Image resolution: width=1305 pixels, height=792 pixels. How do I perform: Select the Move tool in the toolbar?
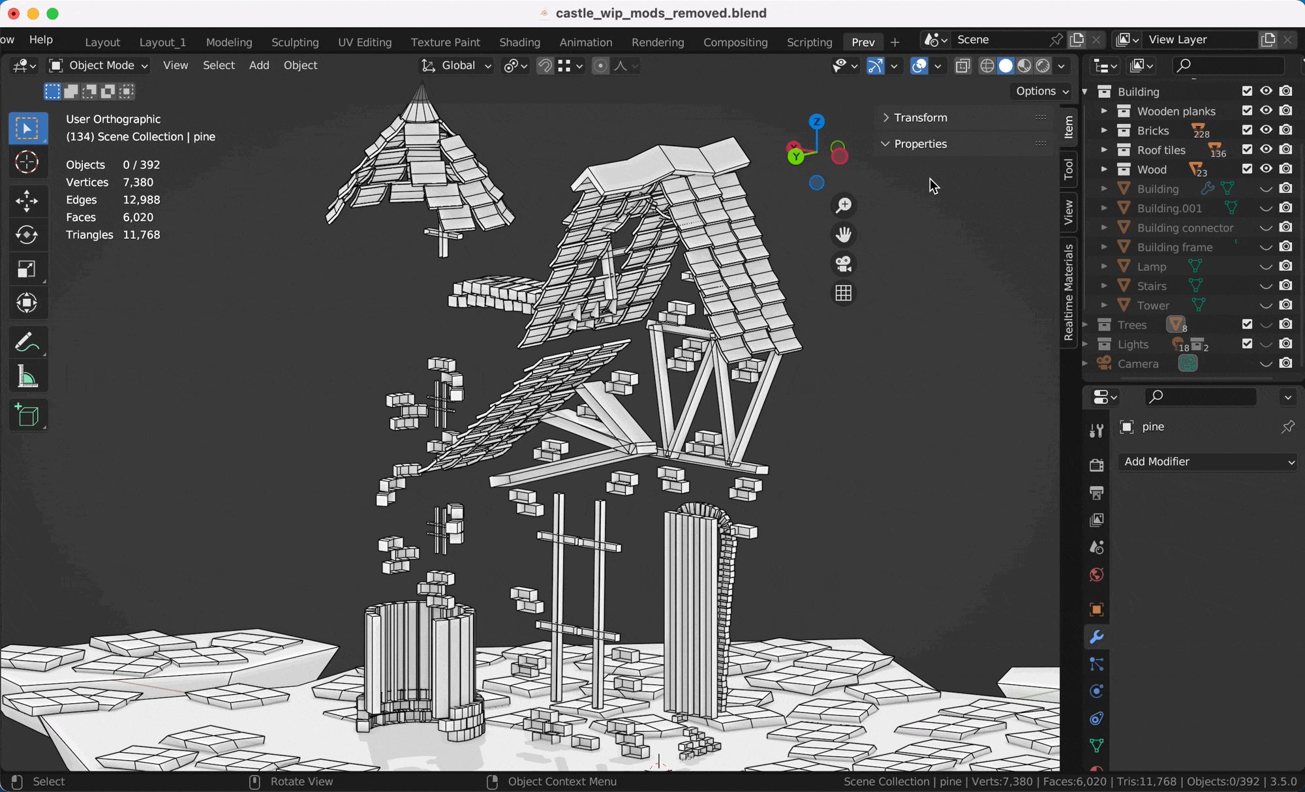[27, 201]
